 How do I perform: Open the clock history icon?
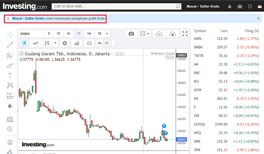click(250, 7)
